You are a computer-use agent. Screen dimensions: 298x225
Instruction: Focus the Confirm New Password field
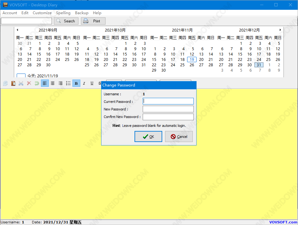[168, 117]
